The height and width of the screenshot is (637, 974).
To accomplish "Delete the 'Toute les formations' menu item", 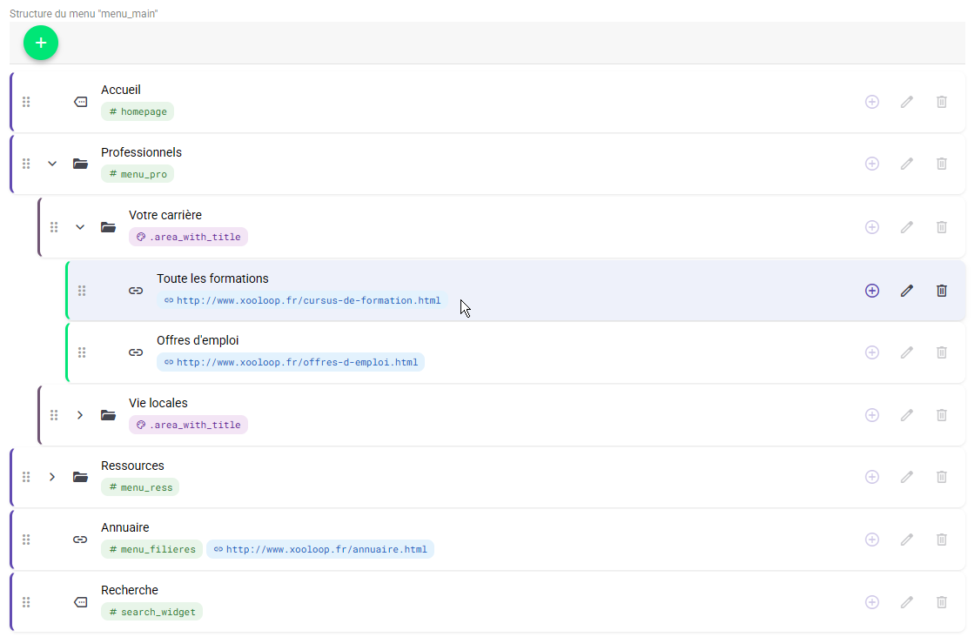I will 941,291.
